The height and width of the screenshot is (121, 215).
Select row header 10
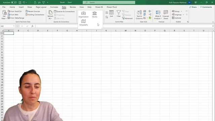tap(2, 58)
